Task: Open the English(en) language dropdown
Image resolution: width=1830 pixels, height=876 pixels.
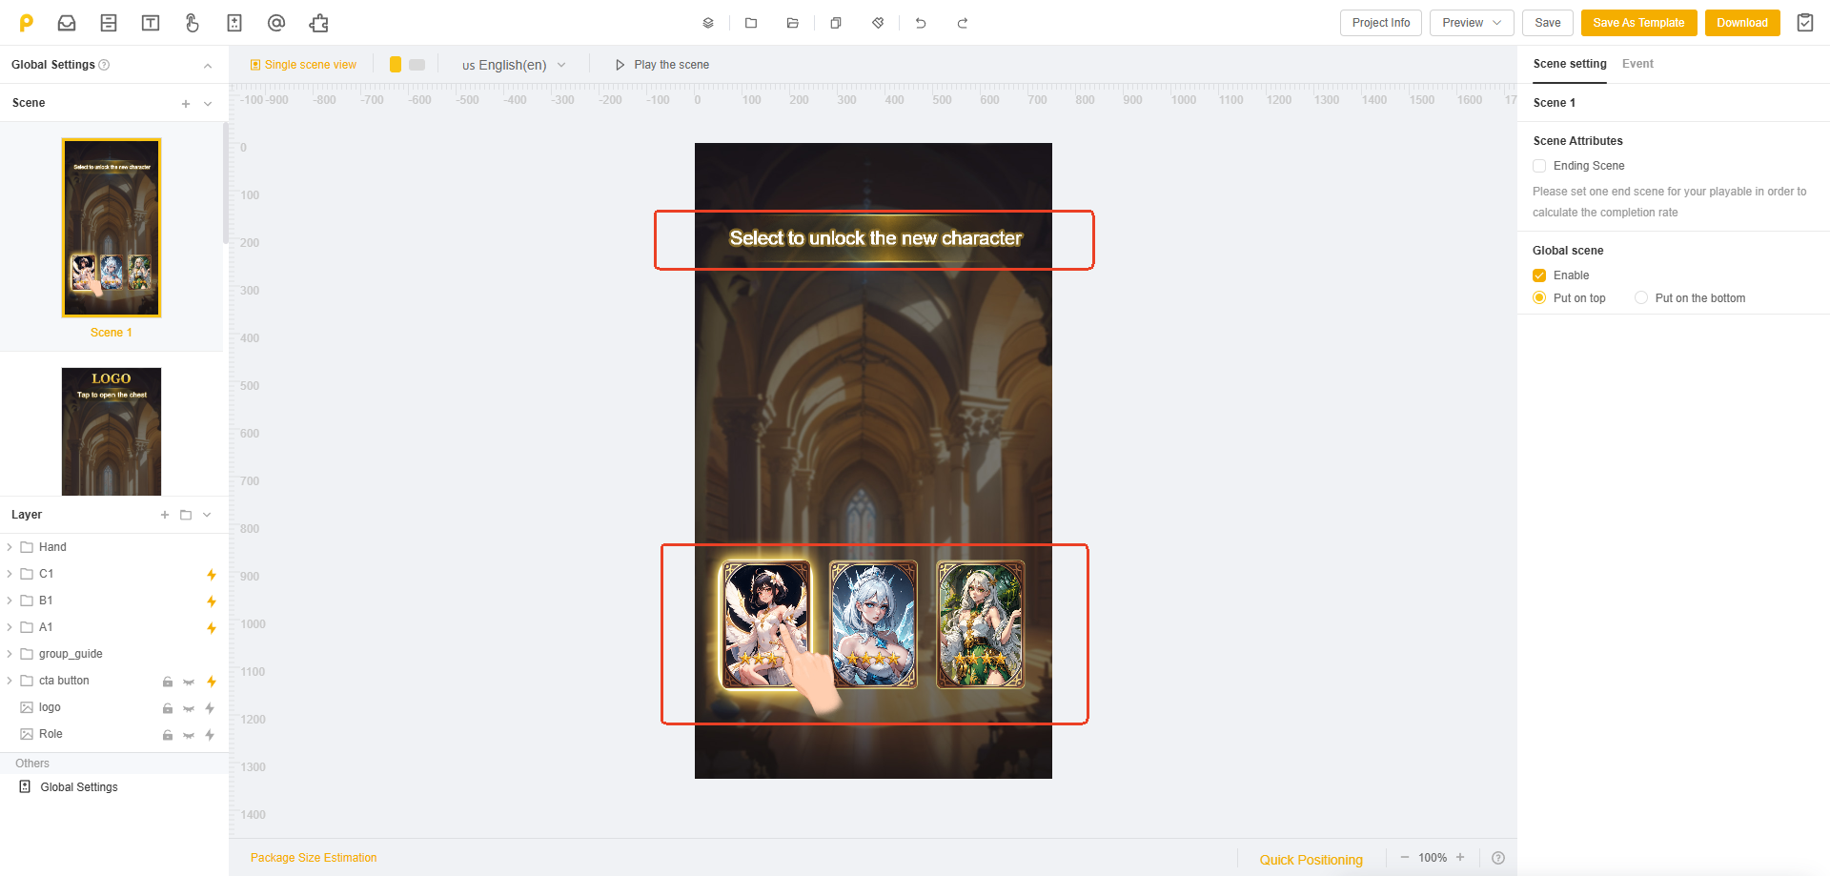Action: coord(514,65)
